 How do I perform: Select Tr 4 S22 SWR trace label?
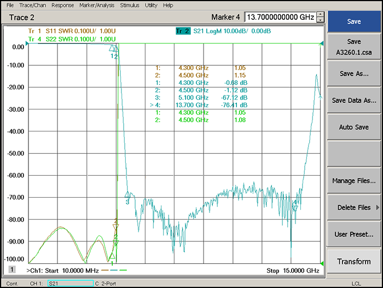(72, 39)
